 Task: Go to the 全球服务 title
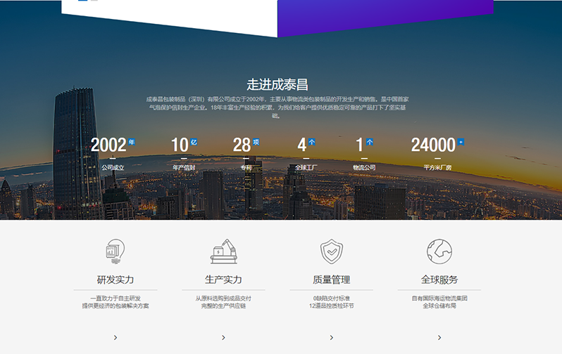point(439,280)
